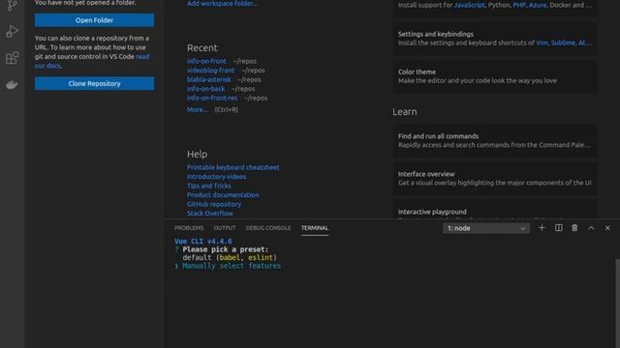Open the Interactive playground card

click(495, 209)
